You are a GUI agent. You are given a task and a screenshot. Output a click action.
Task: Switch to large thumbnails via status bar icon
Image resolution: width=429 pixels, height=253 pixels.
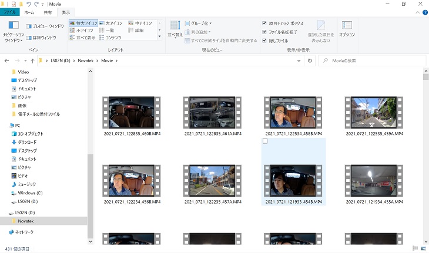coord(424,248)
